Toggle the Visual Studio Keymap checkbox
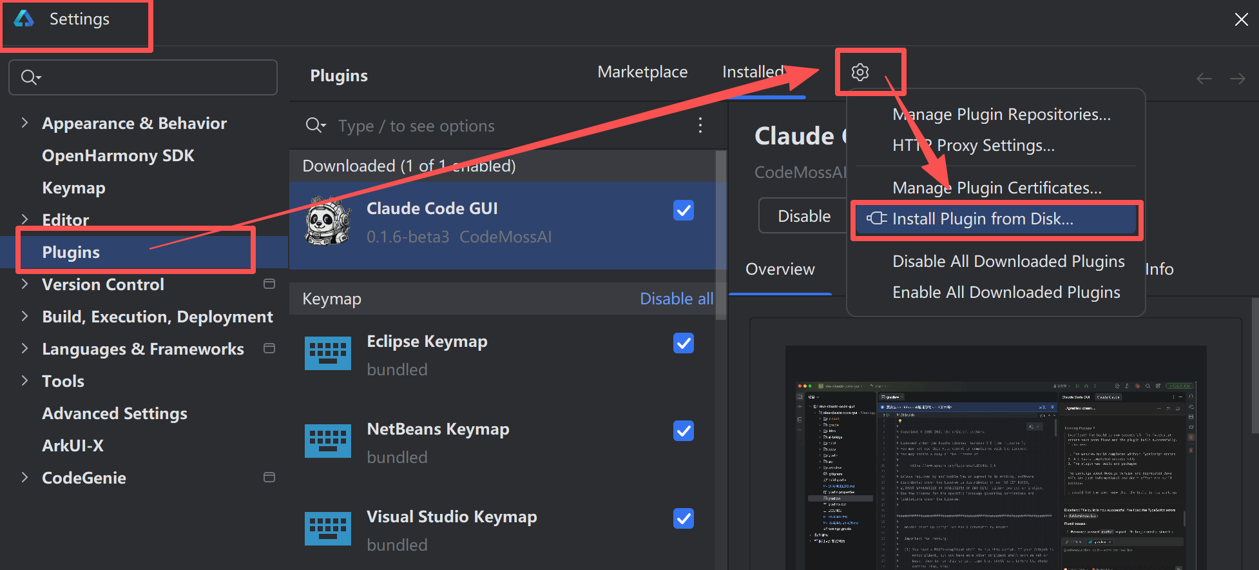1259x570 pixels. pyautogui.click(x=683, y=518)
